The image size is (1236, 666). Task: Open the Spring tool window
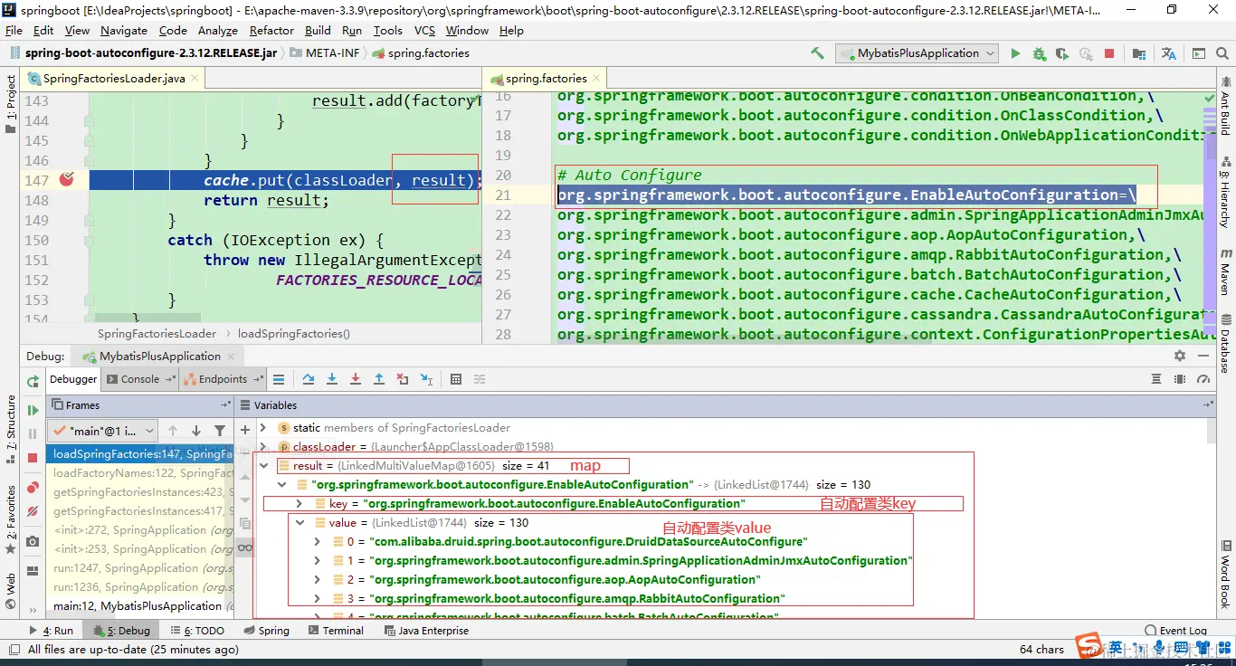point(266,631)
